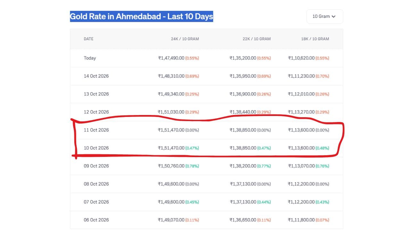Image resolution: width=410 pixels, height=230 pixels.
Task: Select the 24K / 10 GRAM column header
Action: tap(185, 39)
